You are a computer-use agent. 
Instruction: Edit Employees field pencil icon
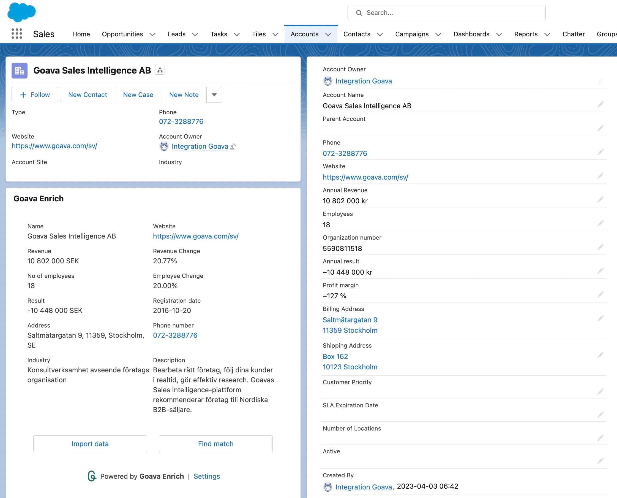[600, 223]
